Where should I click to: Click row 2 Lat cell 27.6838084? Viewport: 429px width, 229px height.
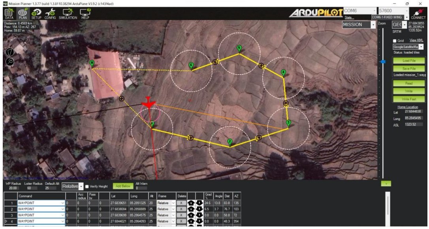[119, 209]
